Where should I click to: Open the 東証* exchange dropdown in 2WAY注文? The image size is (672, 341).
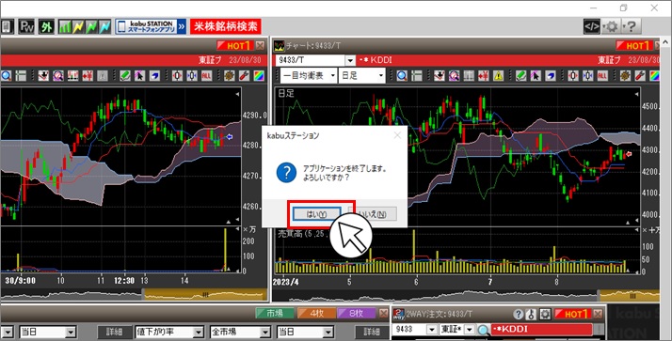click(471, 329)
